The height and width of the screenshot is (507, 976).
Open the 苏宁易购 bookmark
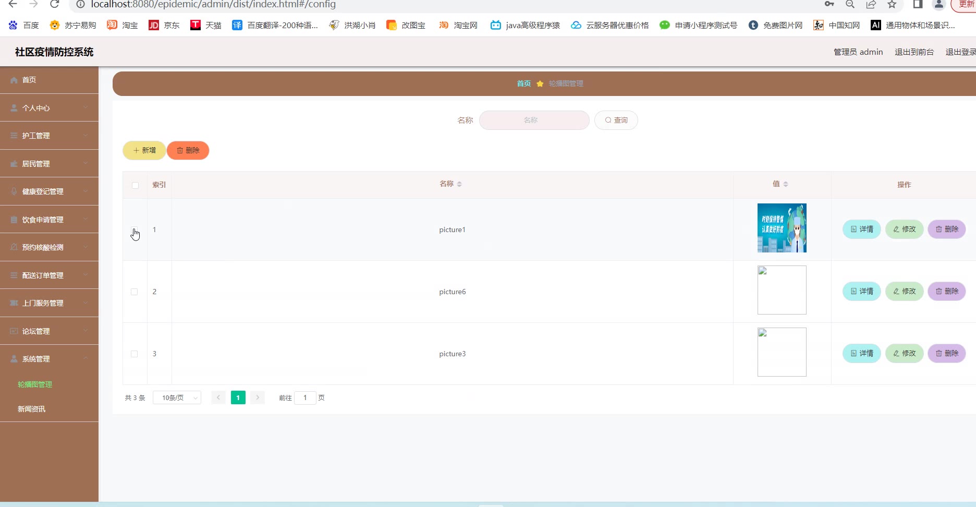coord(73,25)
